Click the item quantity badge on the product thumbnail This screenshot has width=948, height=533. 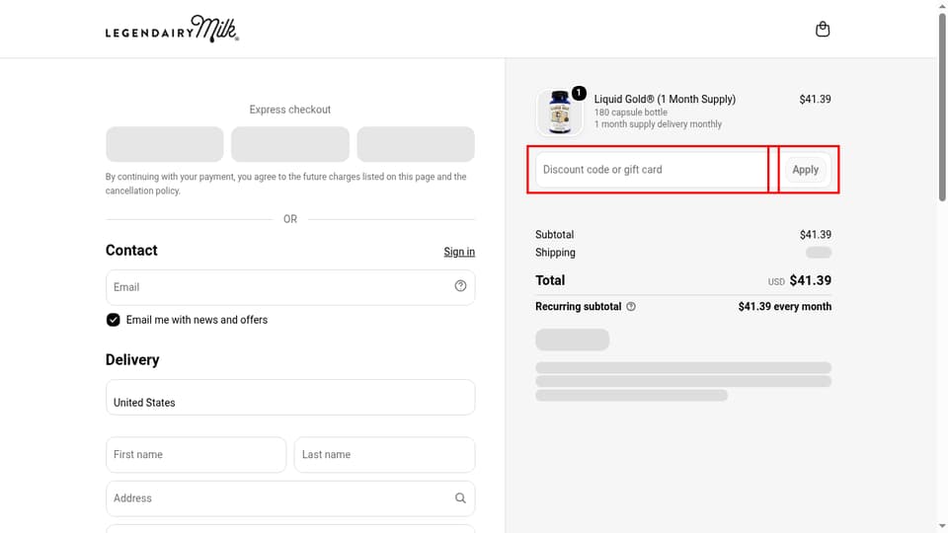pyautogui.click(x=579, y=93)
